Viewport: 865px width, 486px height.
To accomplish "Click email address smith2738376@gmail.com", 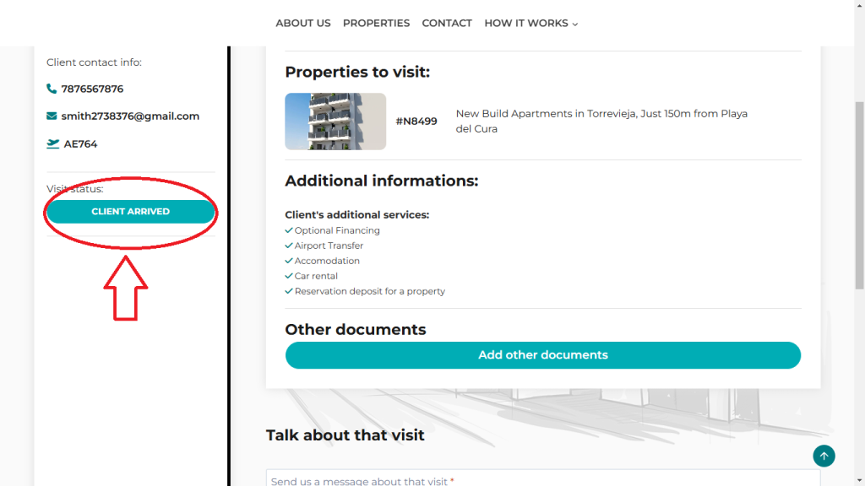I will 130,116.
